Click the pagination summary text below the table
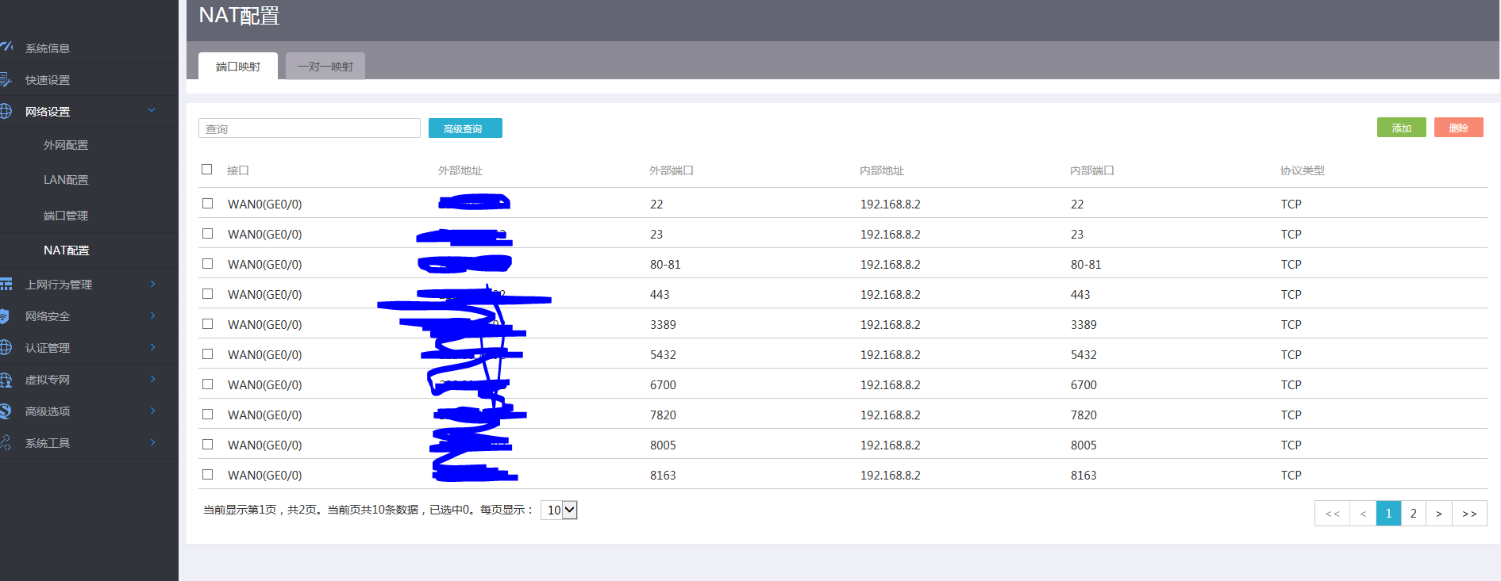Viewport: 1501px width, 581px height. click(x=369, y=510)
